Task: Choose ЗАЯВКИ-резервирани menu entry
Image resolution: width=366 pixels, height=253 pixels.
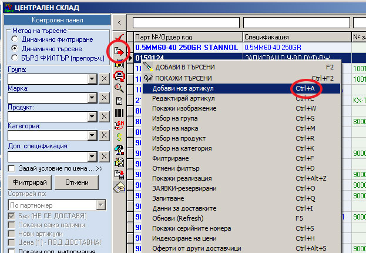Action: click(241, 188)
